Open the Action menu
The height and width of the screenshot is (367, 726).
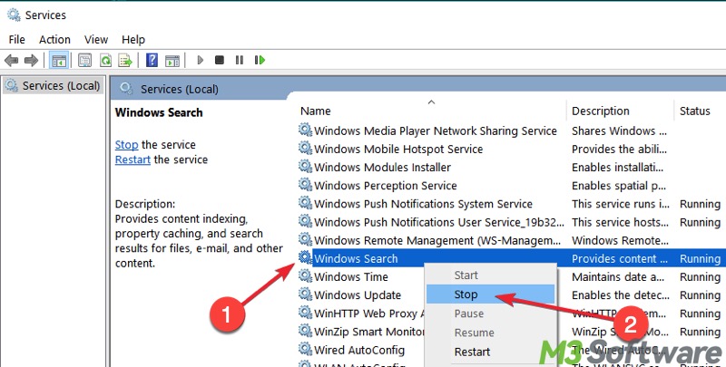(54, 40)
